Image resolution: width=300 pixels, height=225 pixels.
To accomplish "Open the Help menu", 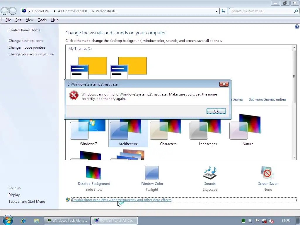I will click(55, 20).
